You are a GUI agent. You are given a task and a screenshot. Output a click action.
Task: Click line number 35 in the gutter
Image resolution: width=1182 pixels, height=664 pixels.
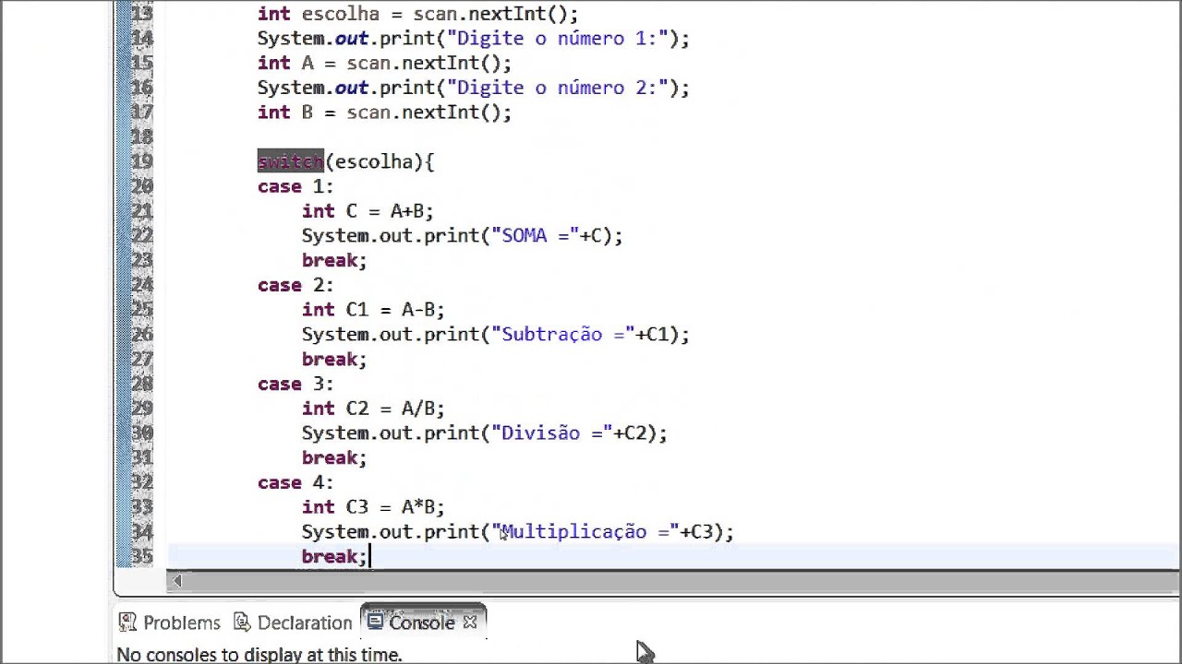(x=141, y=557)
